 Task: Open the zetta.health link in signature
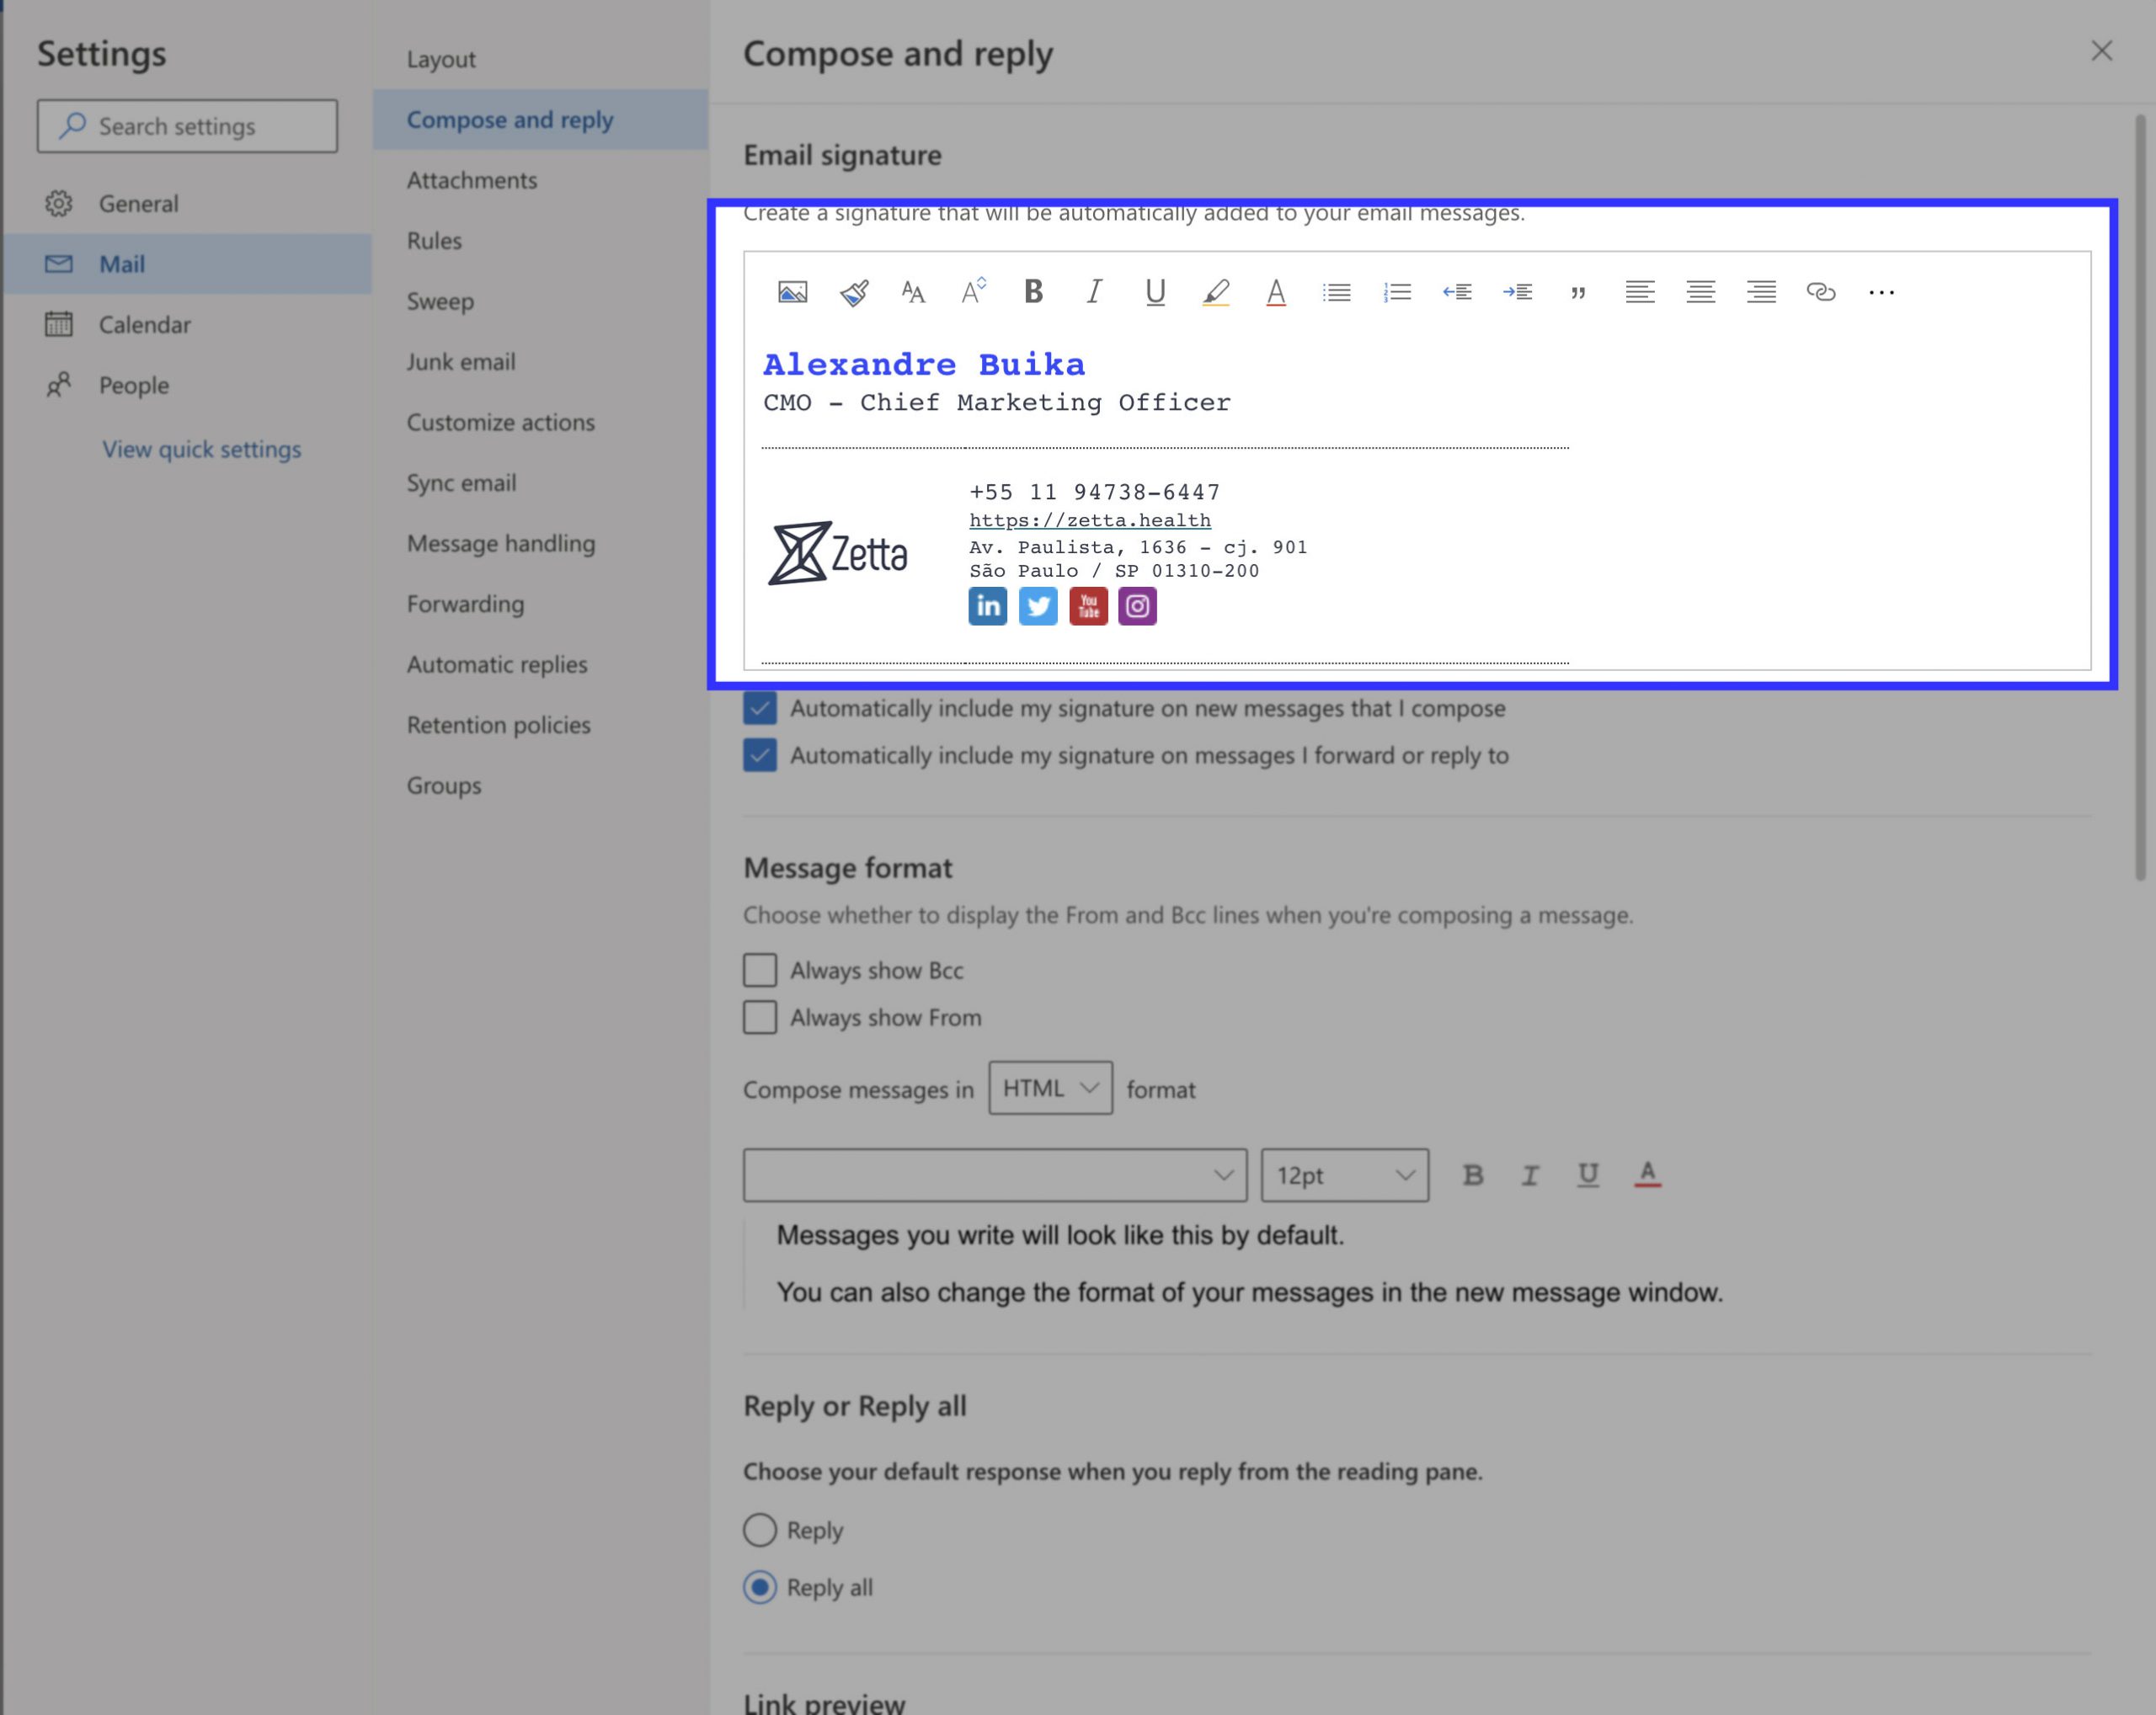pyautogui.click(x=1089, y=520)
